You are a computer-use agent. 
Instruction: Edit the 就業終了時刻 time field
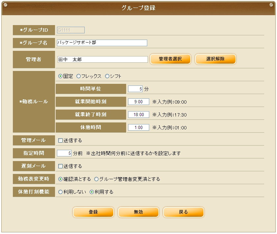[136, 115]
